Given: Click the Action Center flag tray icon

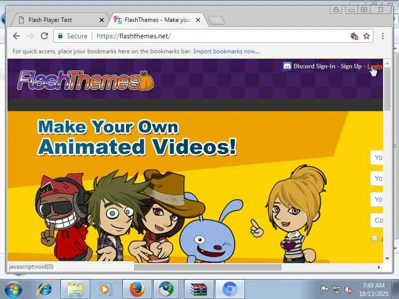Looking at the screenshot, I should [324, 290].
